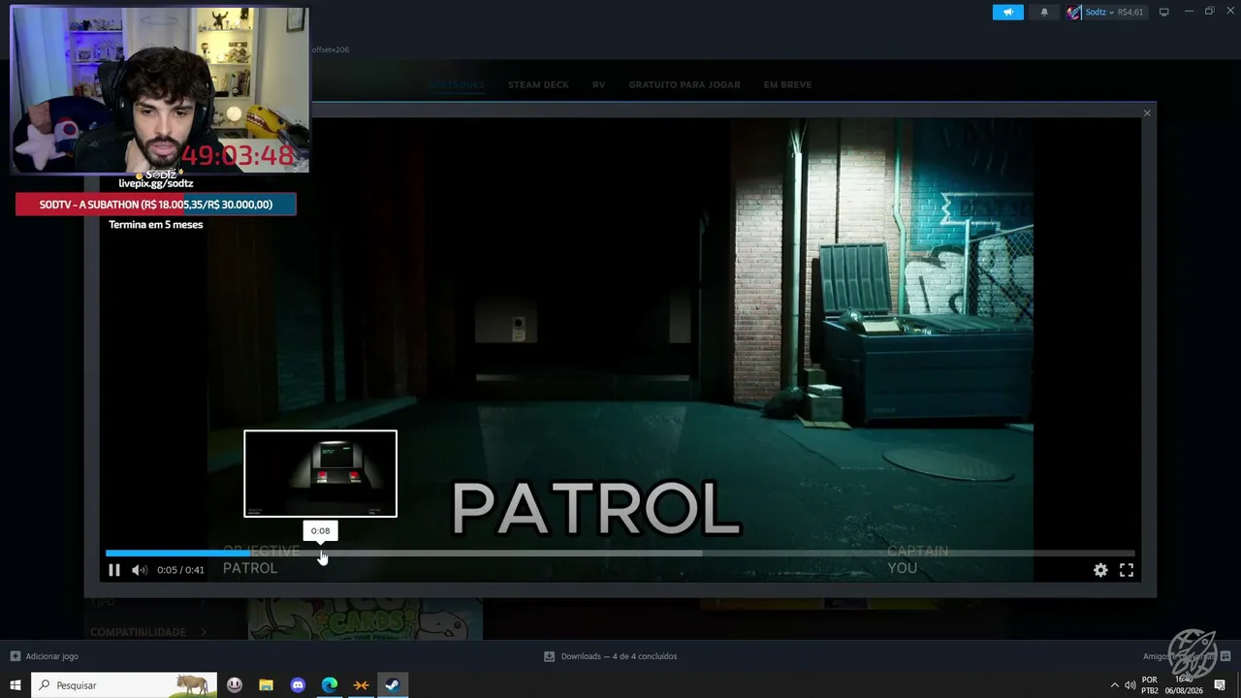Open the Windows notification center
This screenshot has width=1241, height=698.
1220,685
